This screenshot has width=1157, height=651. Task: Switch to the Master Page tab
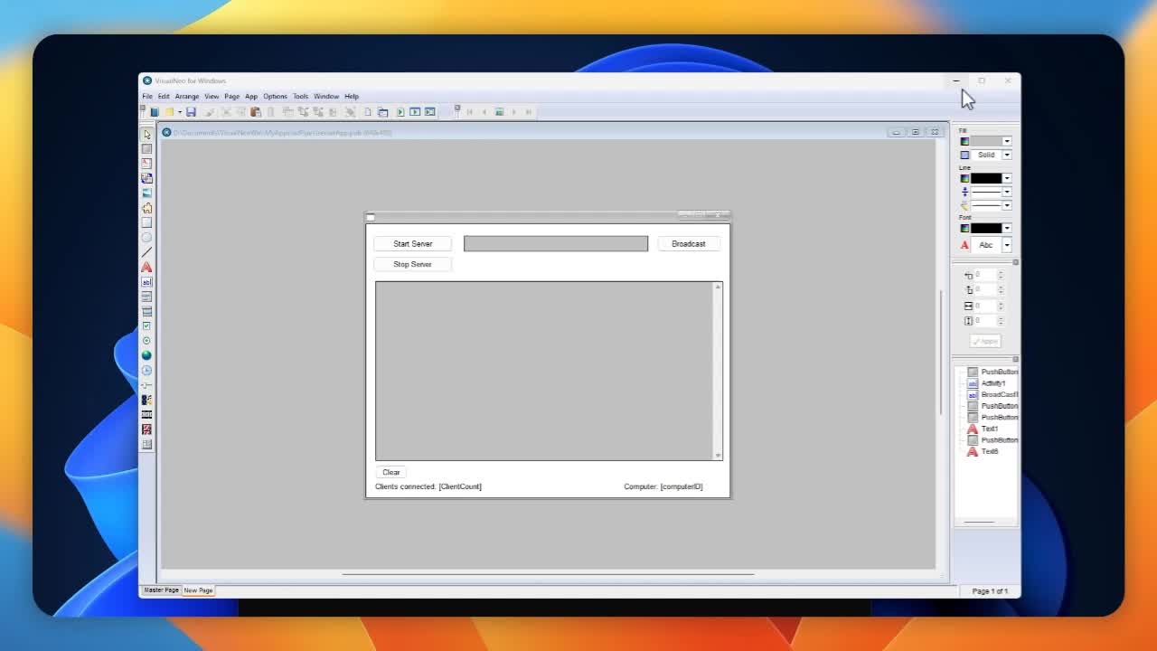[x=161, y=590]
